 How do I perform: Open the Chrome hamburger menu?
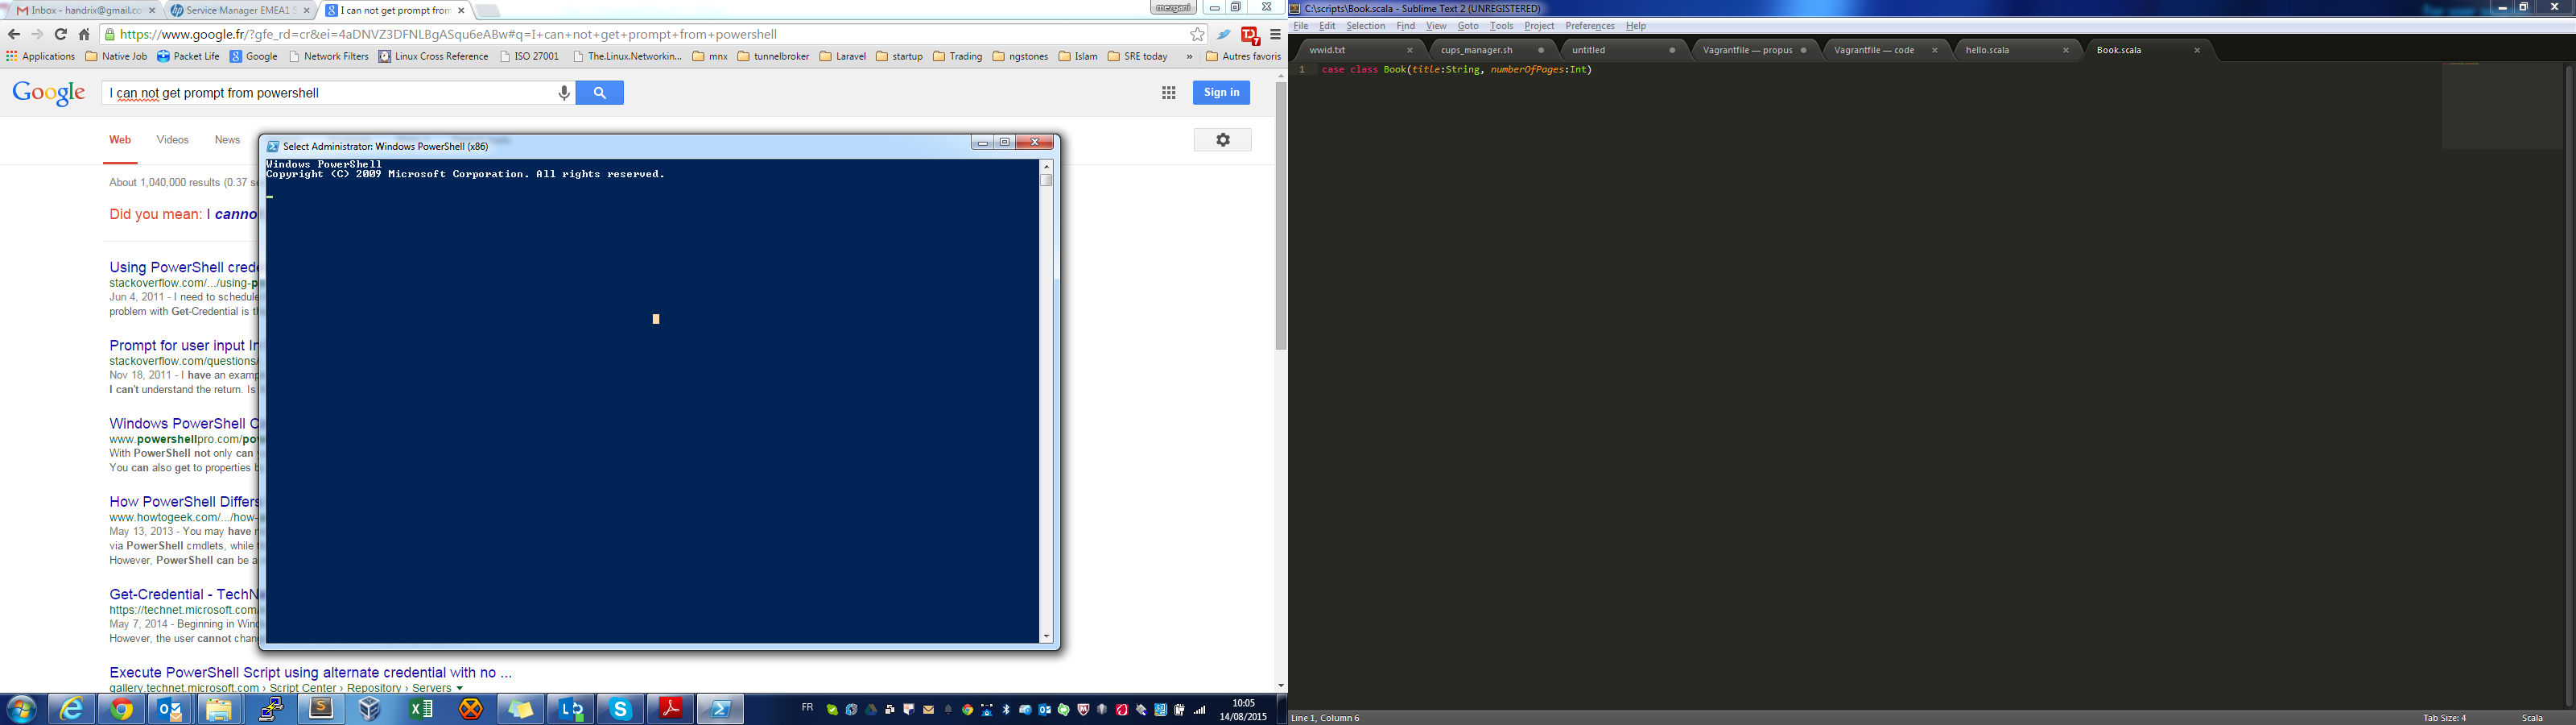click(x=1275, y=34)
